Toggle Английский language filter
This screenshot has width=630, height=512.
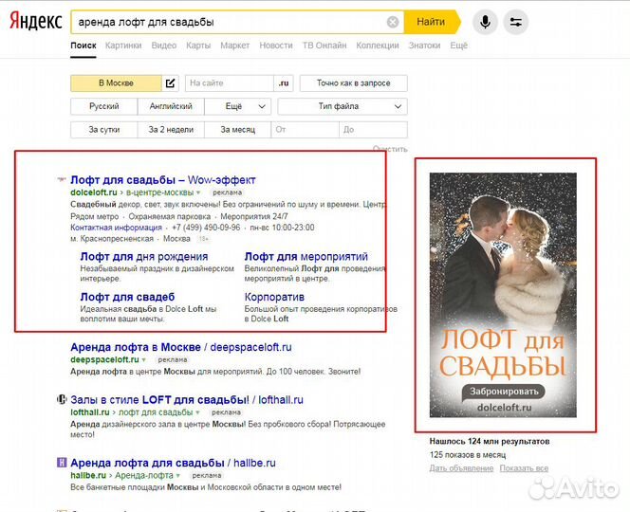(171, 106)
